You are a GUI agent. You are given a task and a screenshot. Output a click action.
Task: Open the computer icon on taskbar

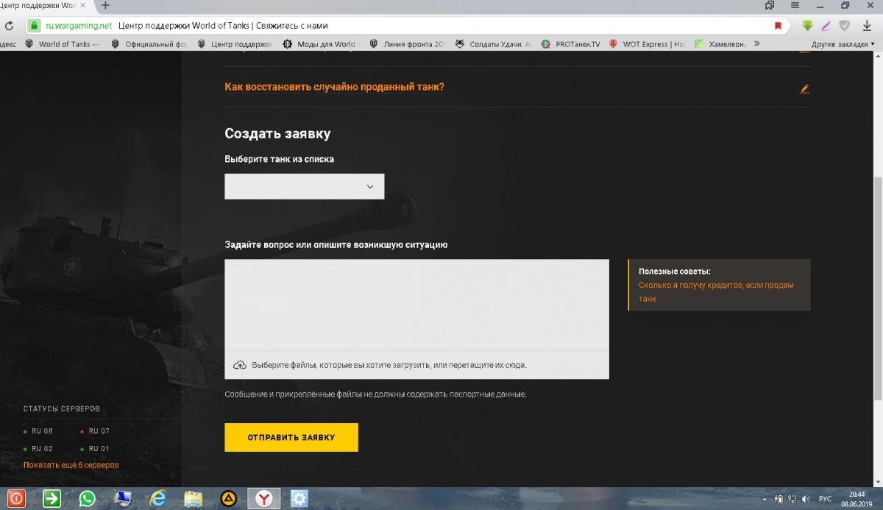pyautogui.click(x=123, y=499)
